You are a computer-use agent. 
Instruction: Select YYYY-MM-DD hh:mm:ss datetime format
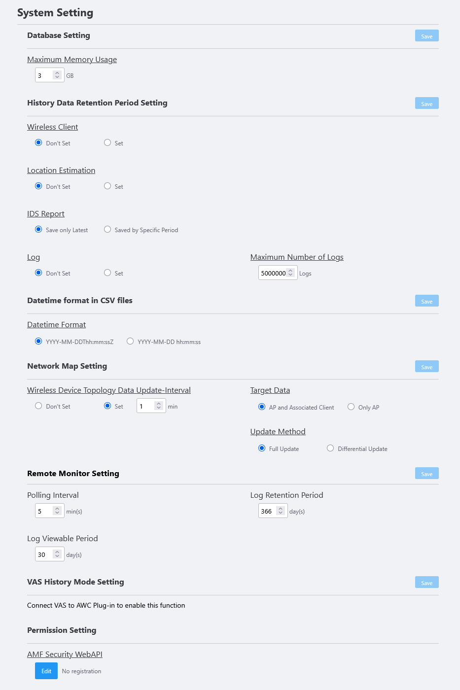pos(130,341)
